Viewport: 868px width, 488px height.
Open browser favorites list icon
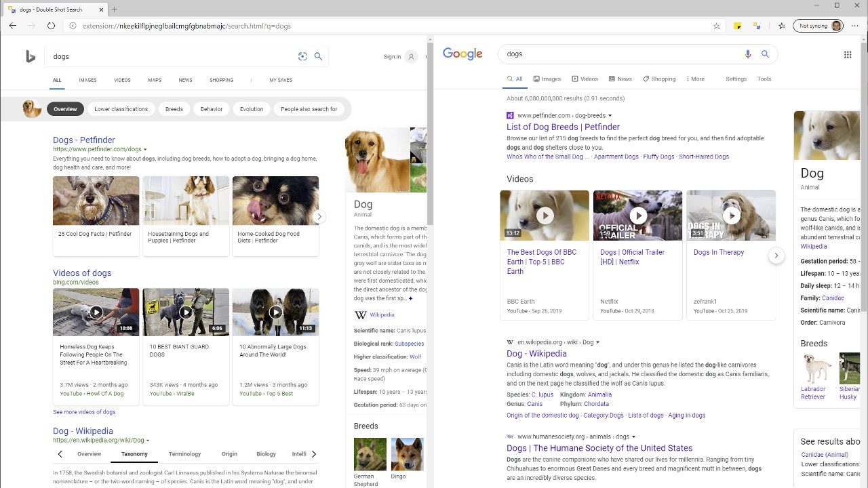pyautogui.click(x=782, y=26)
